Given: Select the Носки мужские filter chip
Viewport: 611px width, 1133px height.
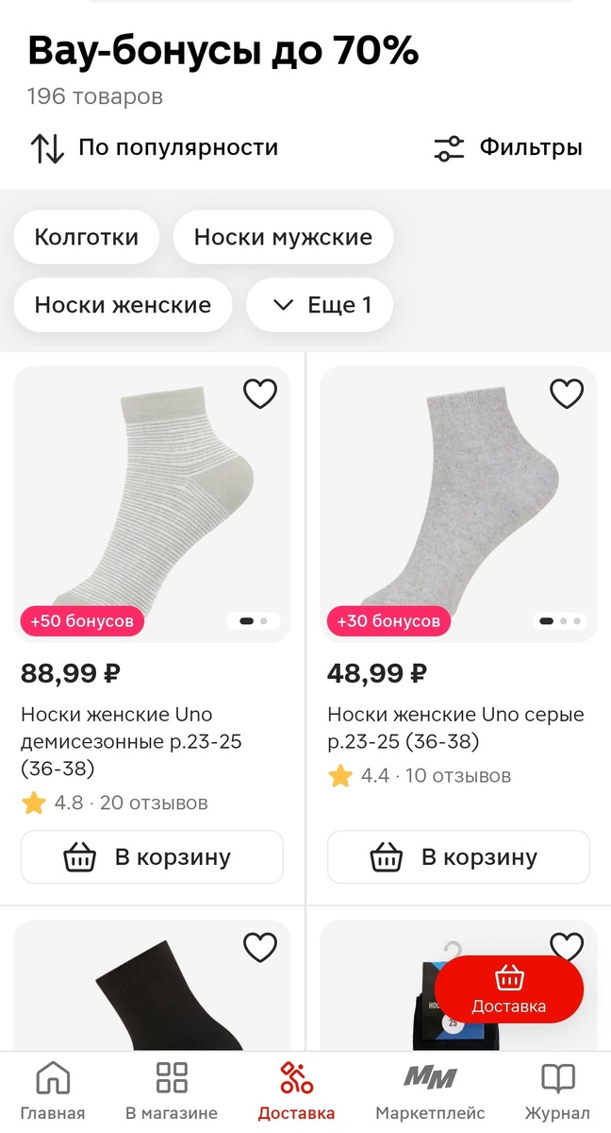Looking at the screenshot, I should 282,237.
